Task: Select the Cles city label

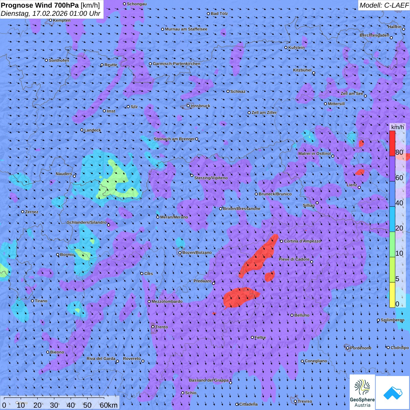Action: click(148, 274)
